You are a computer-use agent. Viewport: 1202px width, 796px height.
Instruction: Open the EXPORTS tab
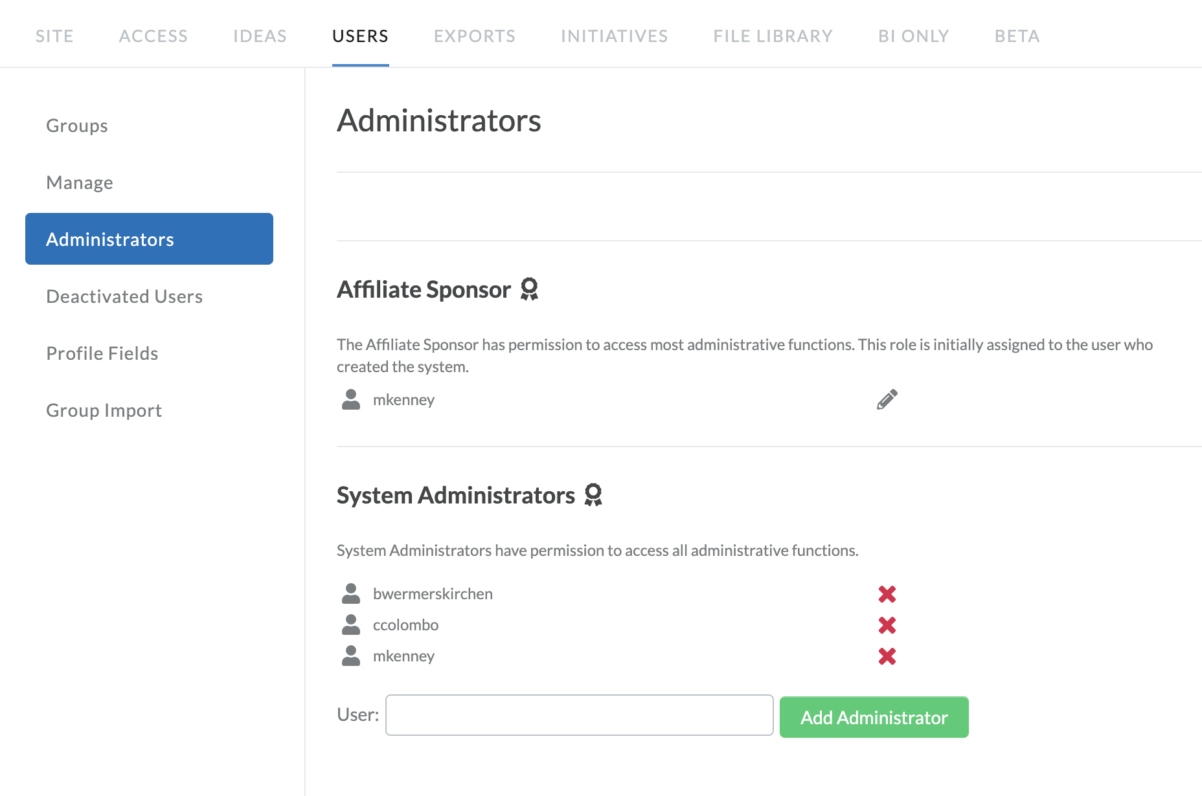475,36
